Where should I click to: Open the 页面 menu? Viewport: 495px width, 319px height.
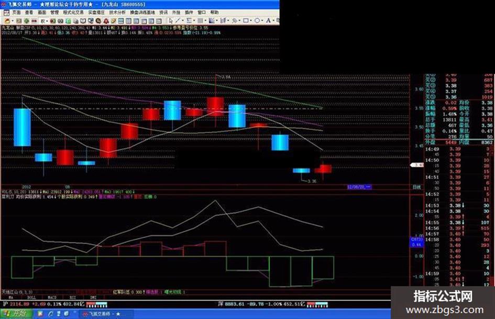(16, 13)
